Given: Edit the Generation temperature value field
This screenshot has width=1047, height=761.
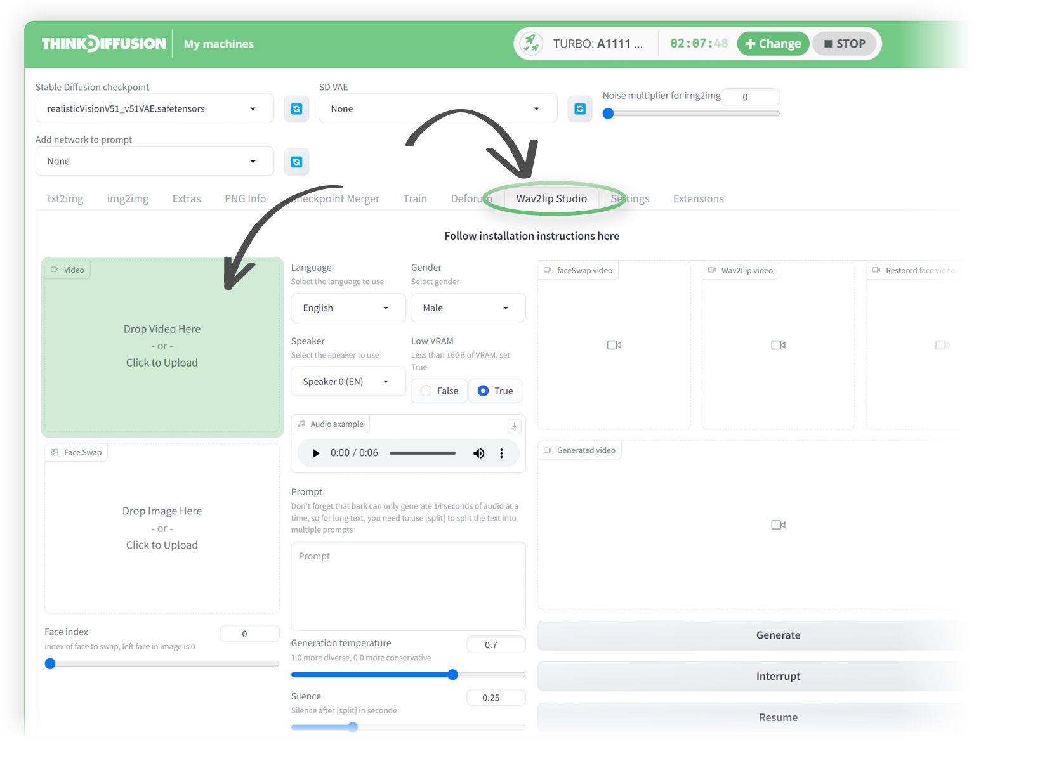Looking at the screenshot, I should click(496, 645).
